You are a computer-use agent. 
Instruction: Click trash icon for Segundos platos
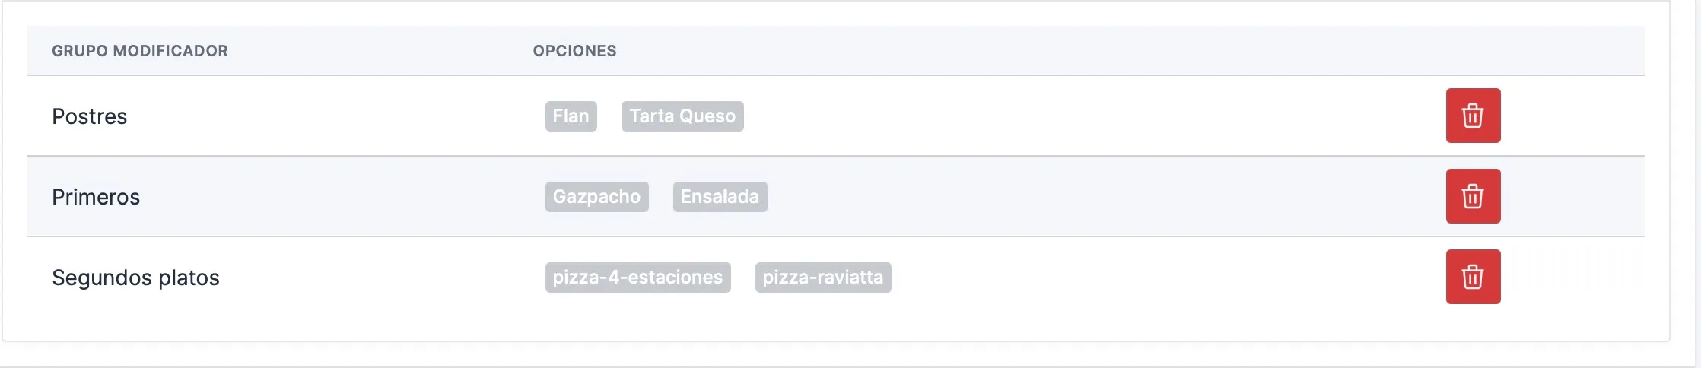click(x=1473, y=277)
